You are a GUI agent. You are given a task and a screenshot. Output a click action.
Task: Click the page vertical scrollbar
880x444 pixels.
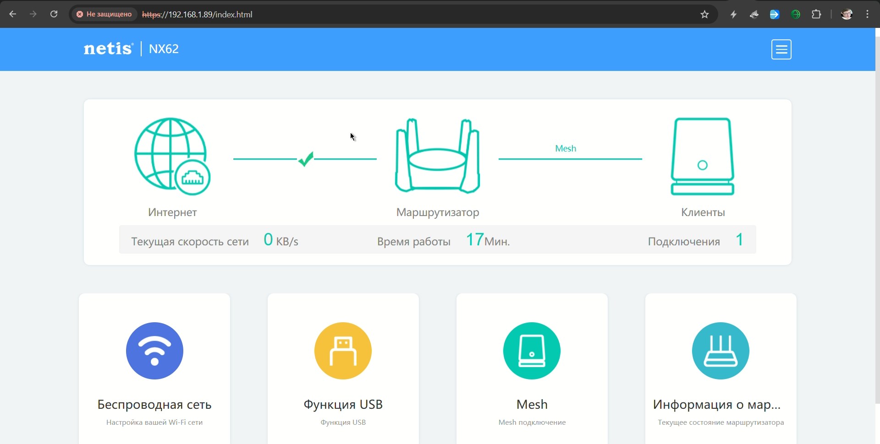pyautogui.click(x=877, y=220)
